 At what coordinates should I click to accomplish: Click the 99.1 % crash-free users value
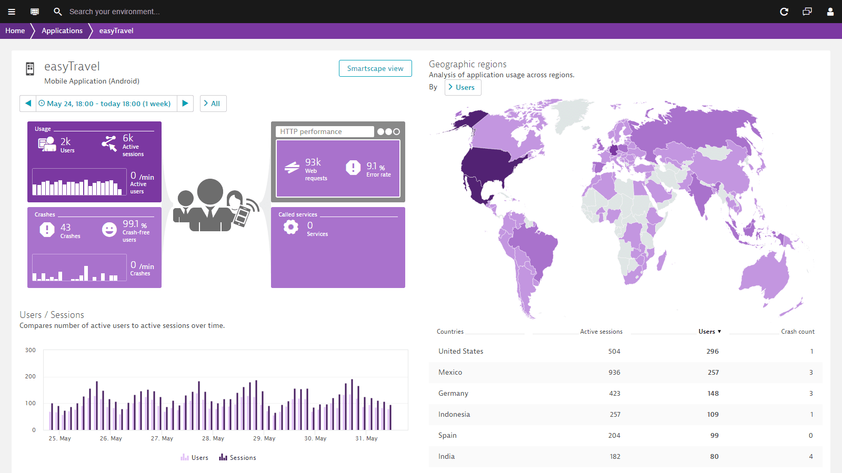coord(135,224)
